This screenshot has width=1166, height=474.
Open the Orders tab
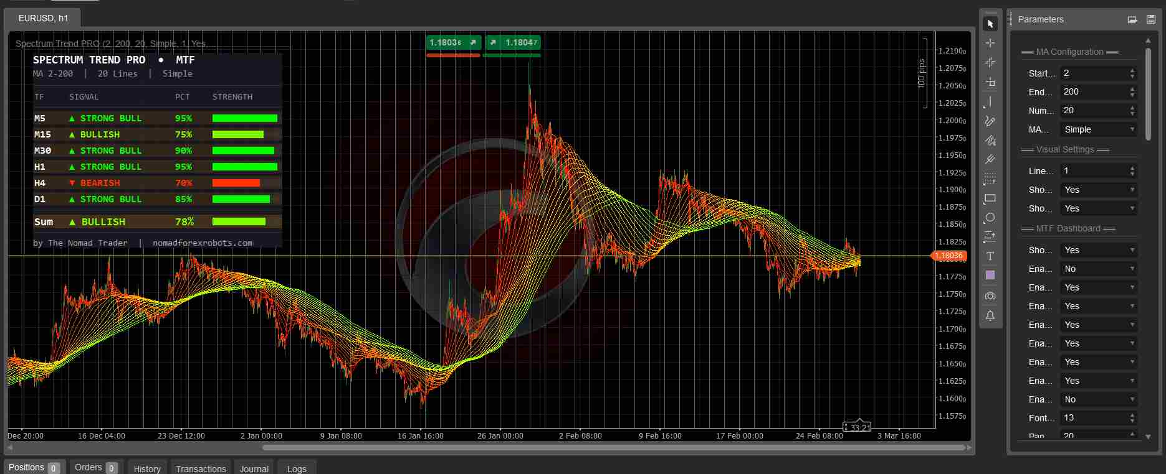click(x=95, y=467)
